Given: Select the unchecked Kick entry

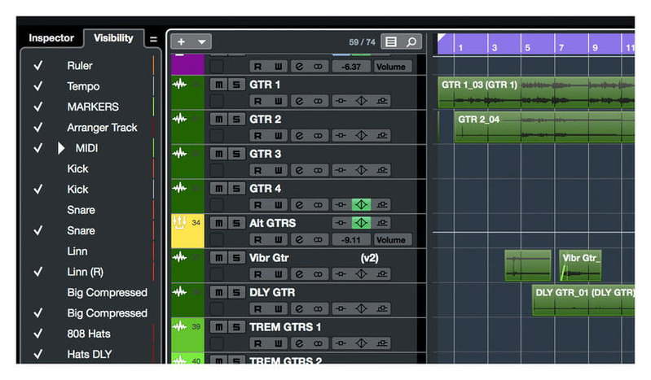Looking at the screenshot, I should point(77,168).
